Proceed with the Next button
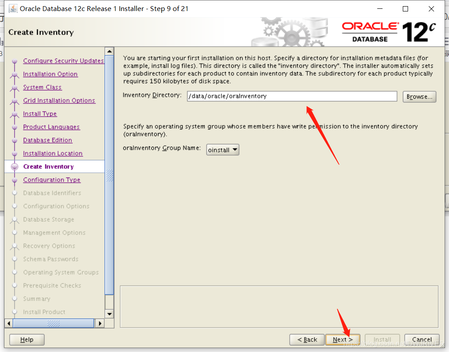Viewport: 449px width, 352px height. 343,340
